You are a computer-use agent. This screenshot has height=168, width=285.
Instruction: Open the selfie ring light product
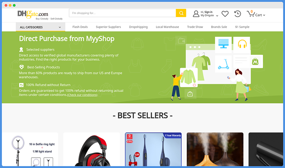click(x=30, y=149)
